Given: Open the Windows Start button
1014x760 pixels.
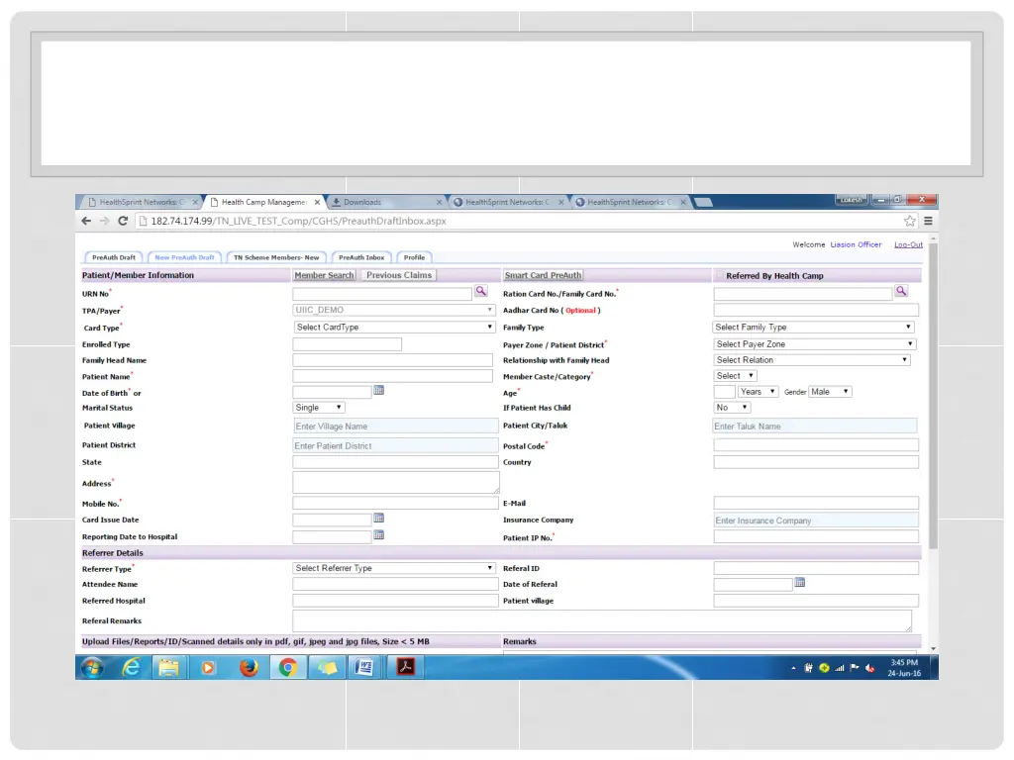Looking at the screenshot, I should [92, 667].
